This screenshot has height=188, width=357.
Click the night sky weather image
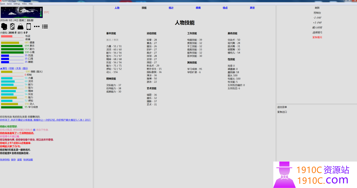[22, 12]
